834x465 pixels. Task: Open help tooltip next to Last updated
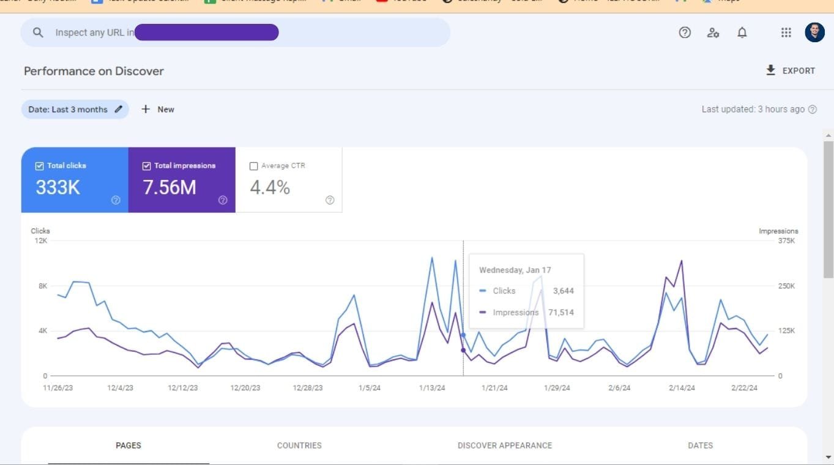tap(812, 109)
